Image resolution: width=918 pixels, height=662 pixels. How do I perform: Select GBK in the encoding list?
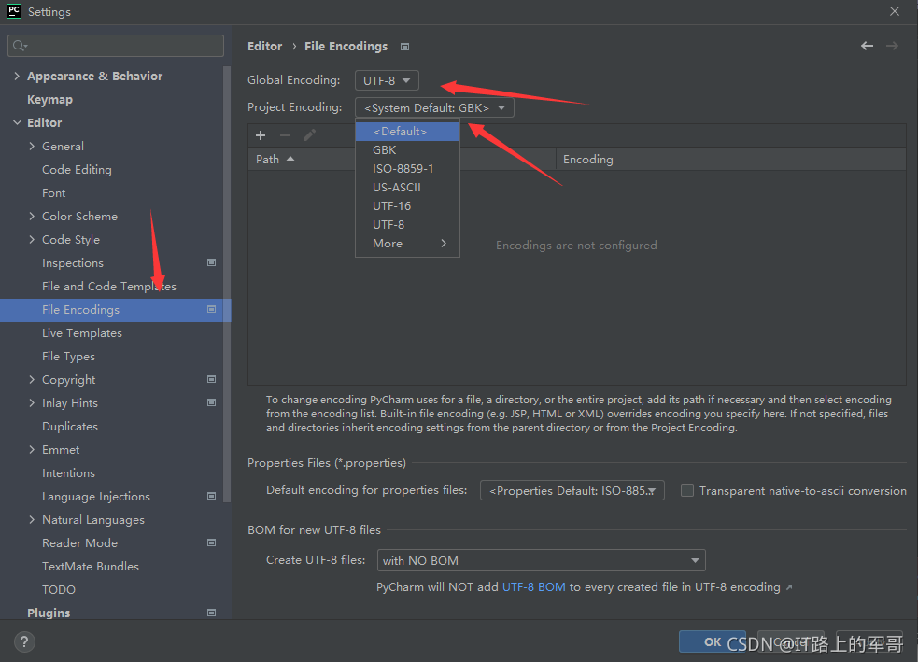click(x=407, y=149)
